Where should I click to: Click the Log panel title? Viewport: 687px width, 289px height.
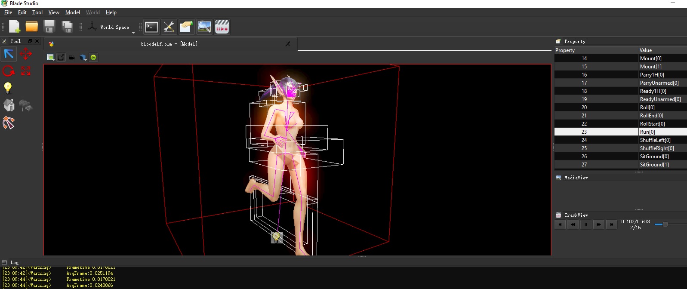tap(15, 262)
